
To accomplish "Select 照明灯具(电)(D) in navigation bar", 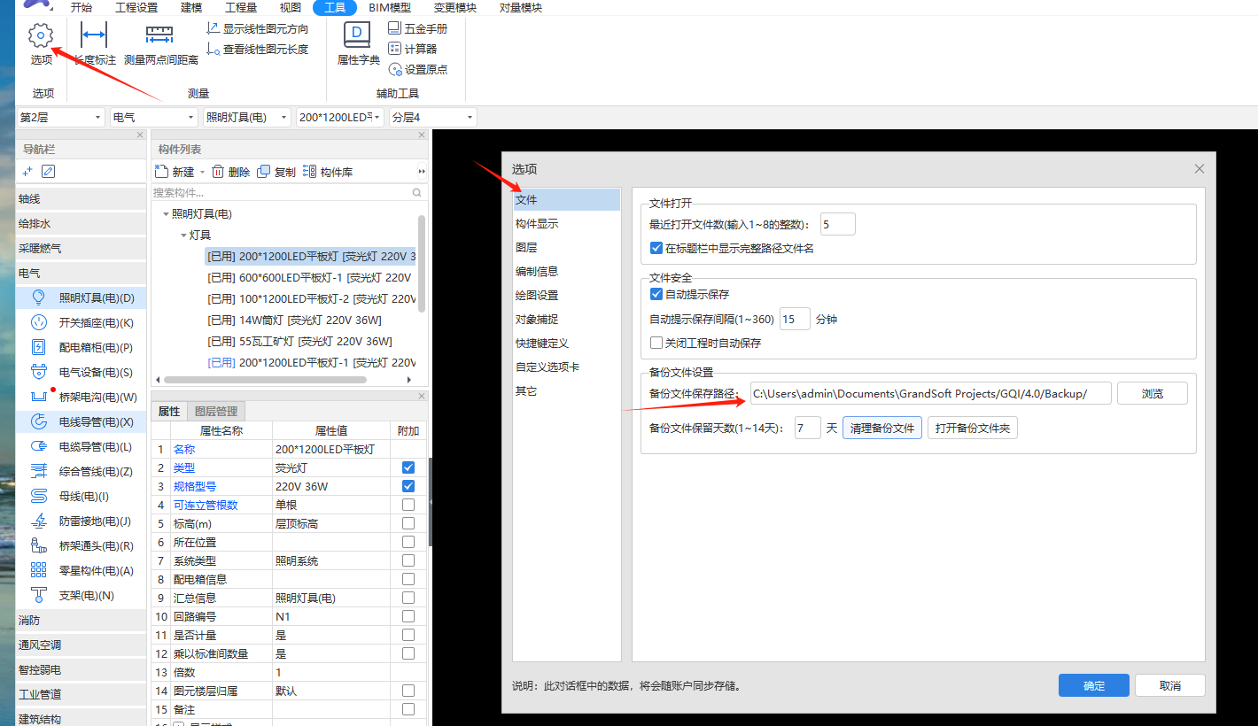I will 82,298.
